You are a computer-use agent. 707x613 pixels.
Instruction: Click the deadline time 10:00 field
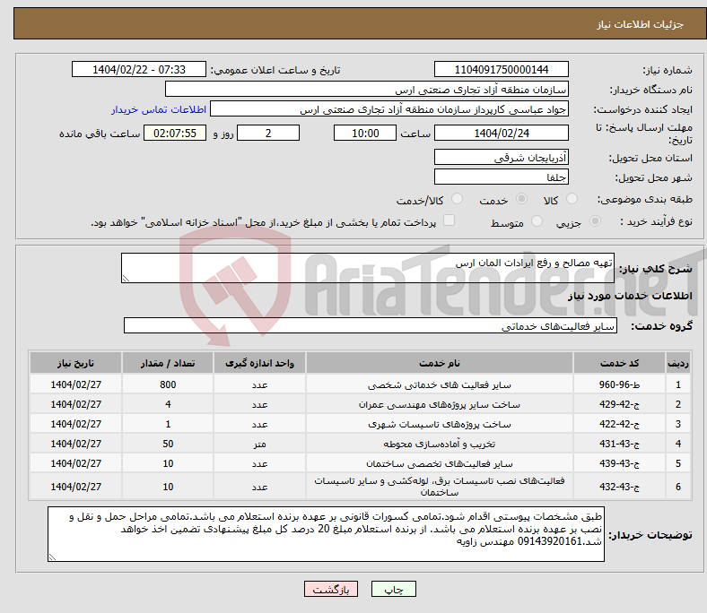click(365, 133)
